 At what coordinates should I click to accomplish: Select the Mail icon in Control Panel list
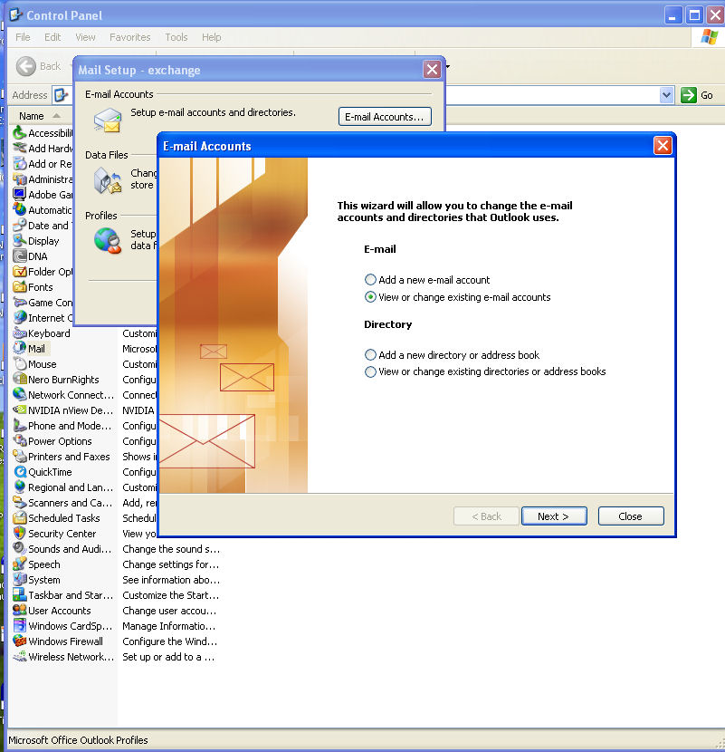(20, 348)
